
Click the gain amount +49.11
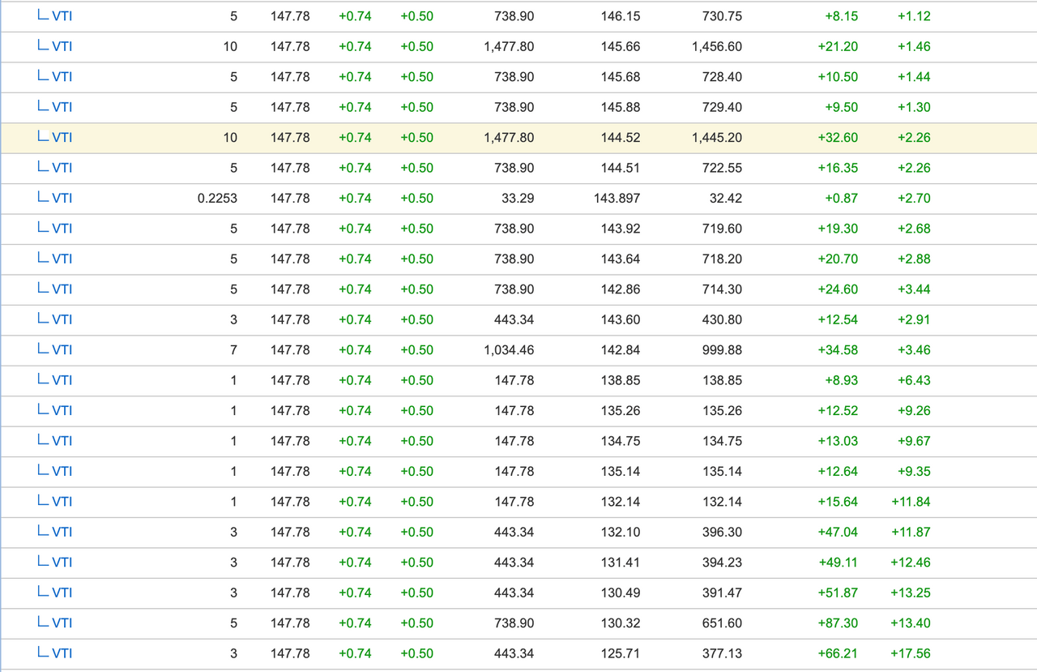pos(838,563)
